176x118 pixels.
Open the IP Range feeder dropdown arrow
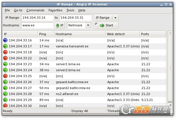(x=115, y=18)
